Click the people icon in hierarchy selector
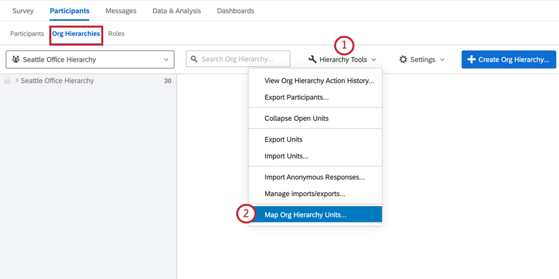 coord(16,60)
